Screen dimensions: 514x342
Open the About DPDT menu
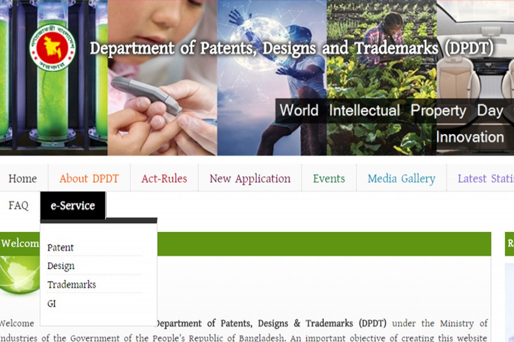(89, 178)
